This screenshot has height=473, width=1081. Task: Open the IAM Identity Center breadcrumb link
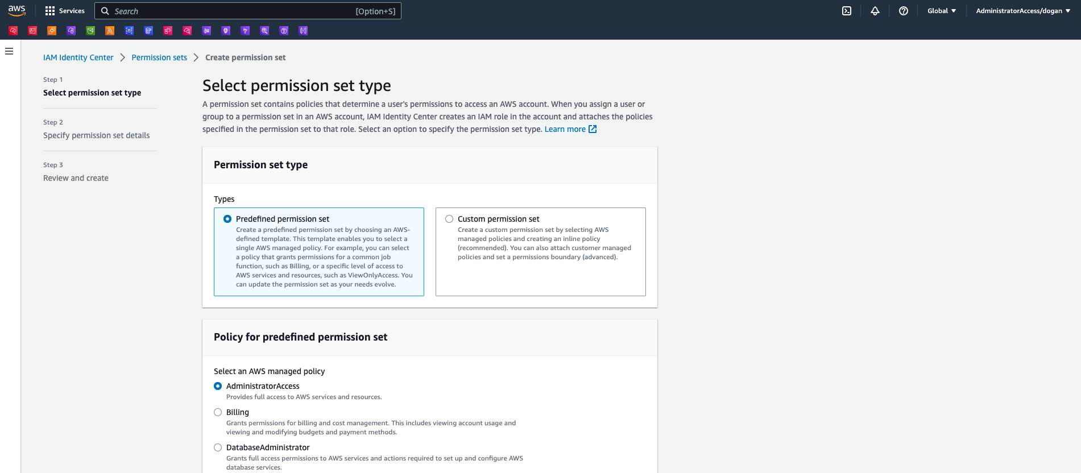point(78,57)
